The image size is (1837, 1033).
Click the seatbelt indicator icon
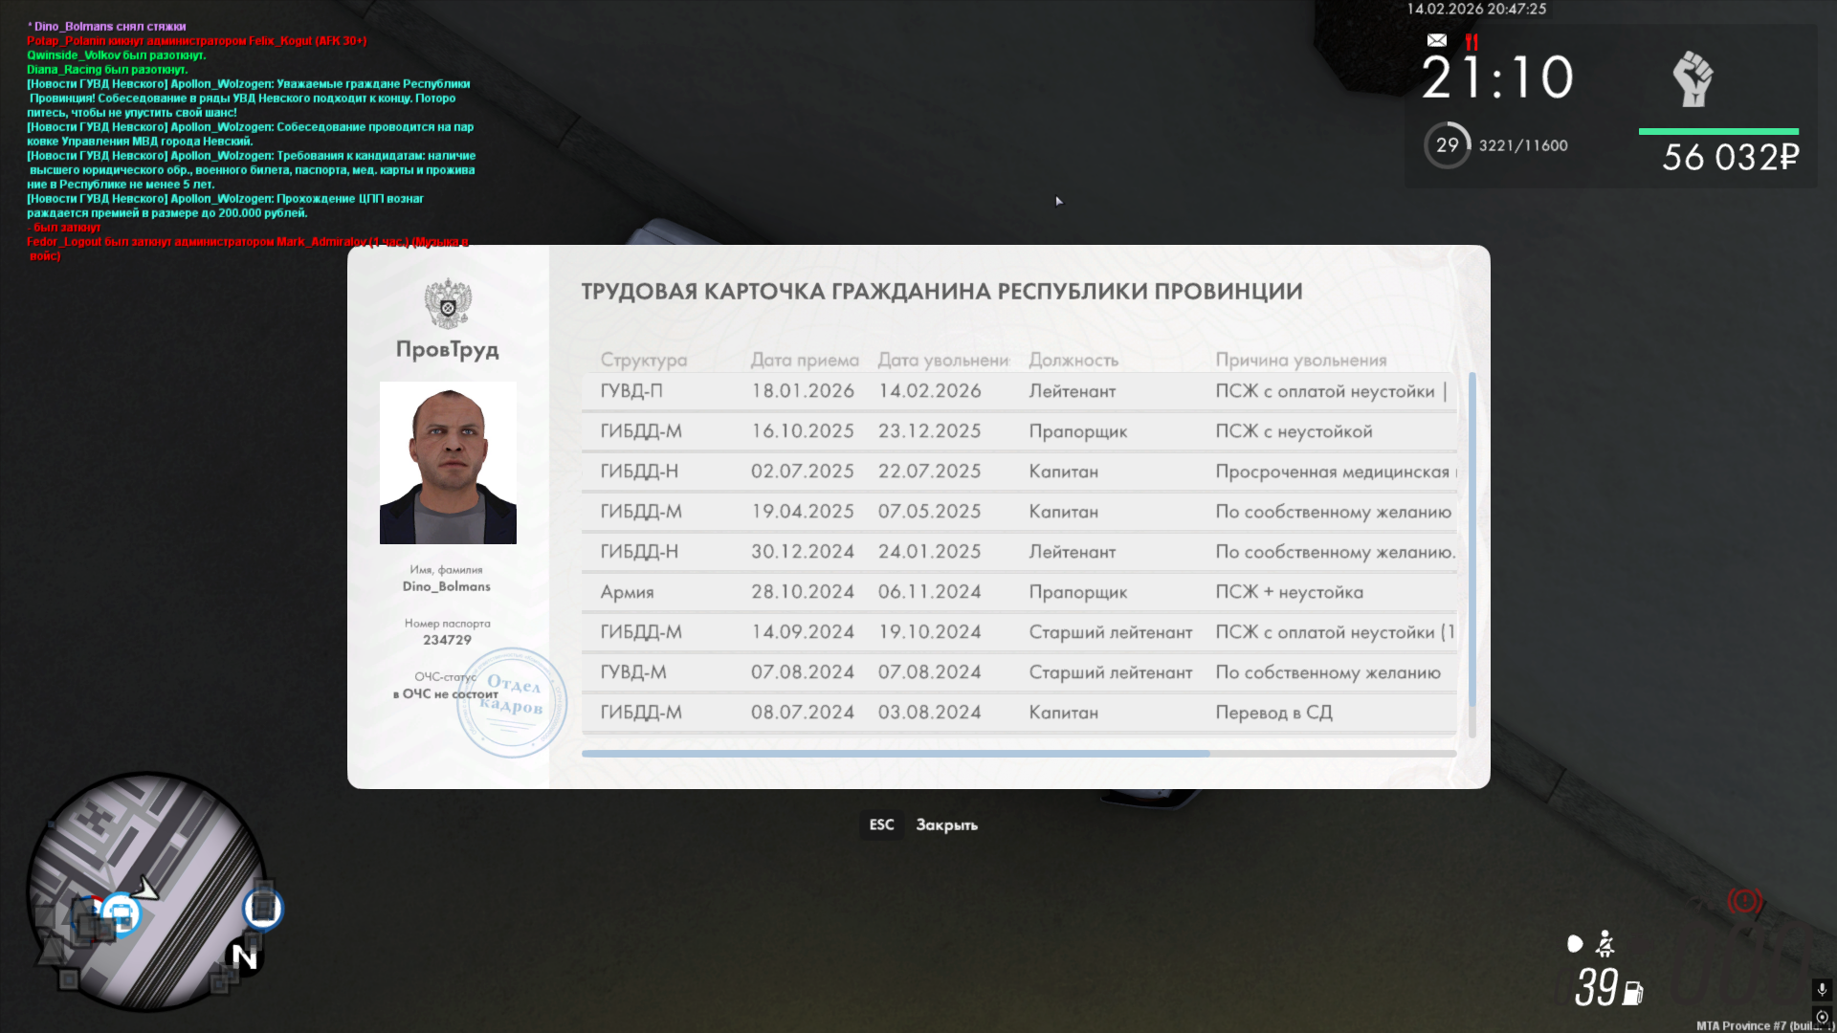[x=1605, y=944]
